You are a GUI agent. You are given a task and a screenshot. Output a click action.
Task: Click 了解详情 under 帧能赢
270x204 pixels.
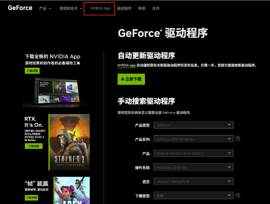(31, 197)
